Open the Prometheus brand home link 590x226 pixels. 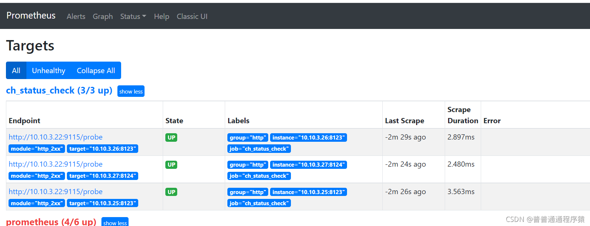click(31, 16)
